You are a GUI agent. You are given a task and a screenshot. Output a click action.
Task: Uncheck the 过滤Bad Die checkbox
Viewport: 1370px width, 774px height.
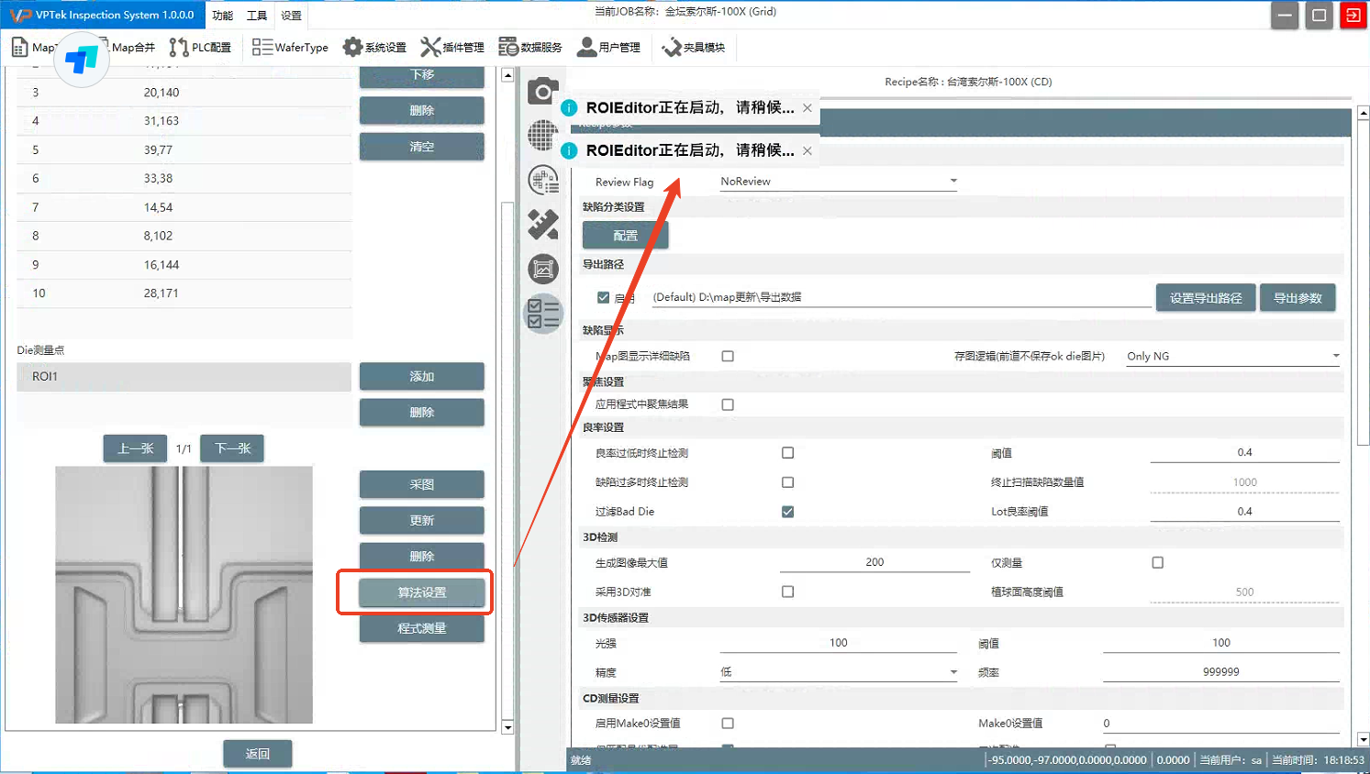tap(787, 512)
